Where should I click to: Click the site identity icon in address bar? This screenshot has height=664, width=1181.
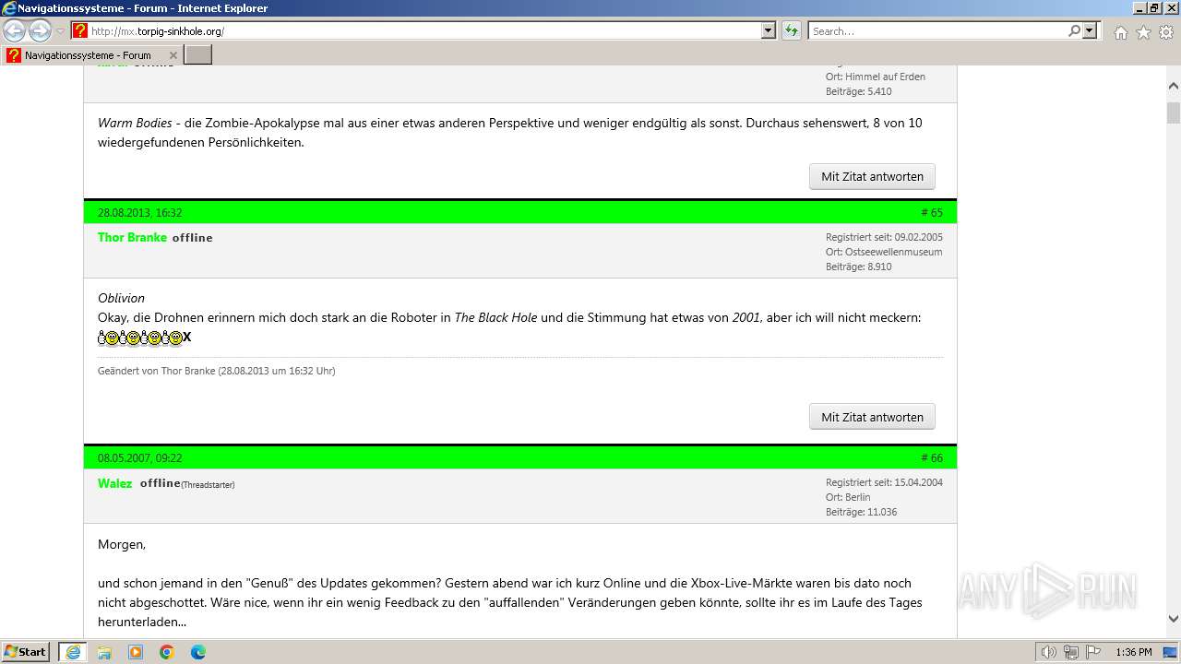click(80, 31)
